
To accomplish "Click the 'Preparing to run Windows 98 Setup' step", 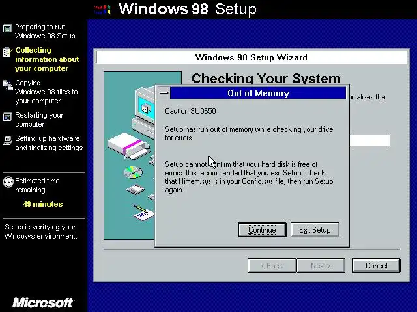I will click(x=45, y=31).
